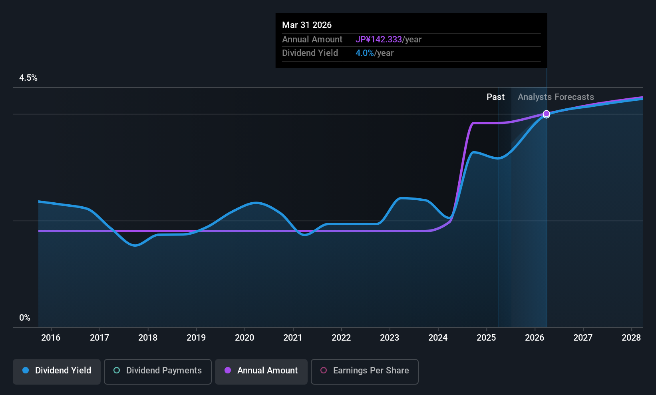The height and width of the screenshot is (395, 656).
Task: Click the Analysts Forecasts label
Action: [556, 97]
